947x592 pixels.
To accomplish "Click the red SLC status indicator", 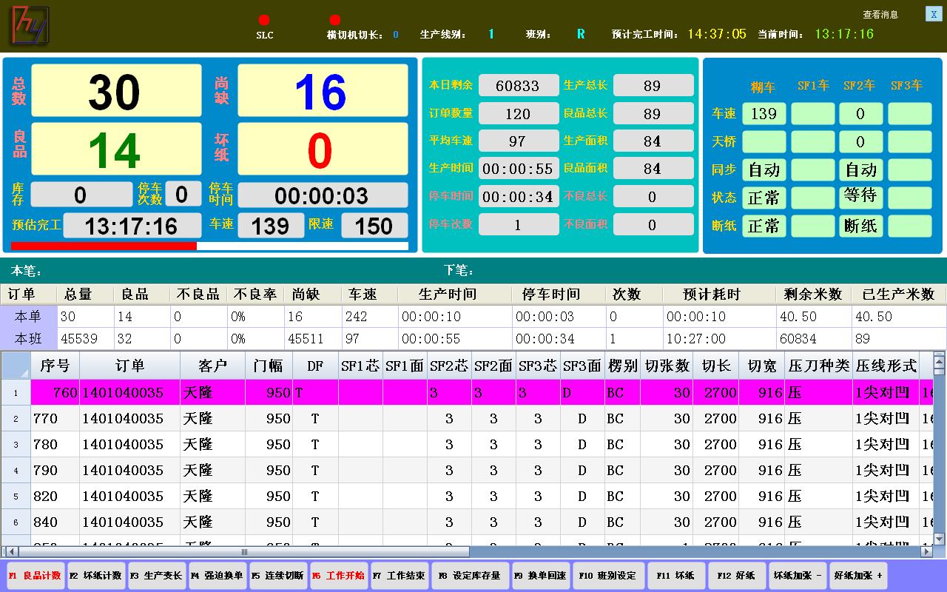I will [264, 20].
